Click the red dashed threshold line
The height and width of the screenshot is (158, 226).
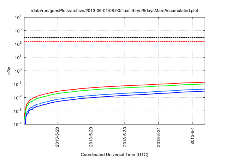114,42
